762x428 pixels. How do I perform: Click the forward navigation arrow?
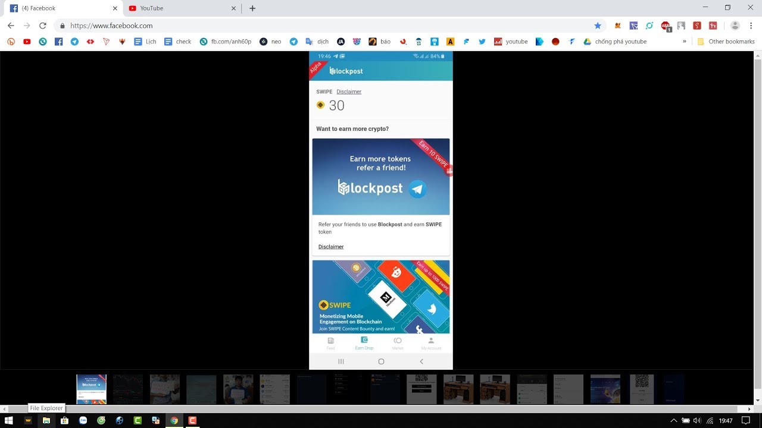point(27,26)
